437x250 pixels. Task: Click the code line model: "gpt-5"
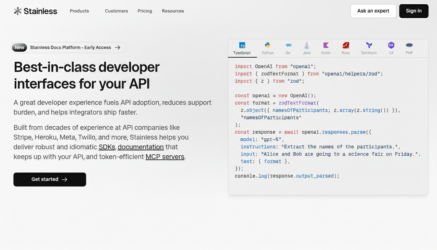[262, 139]
